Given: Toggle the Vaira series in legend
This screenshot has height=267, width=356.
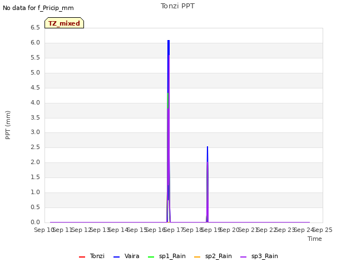Looking at the screenshot, I should pos(126,256).
